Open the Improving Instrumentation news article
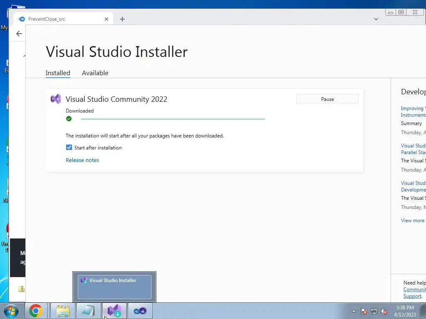 (413, 111)
